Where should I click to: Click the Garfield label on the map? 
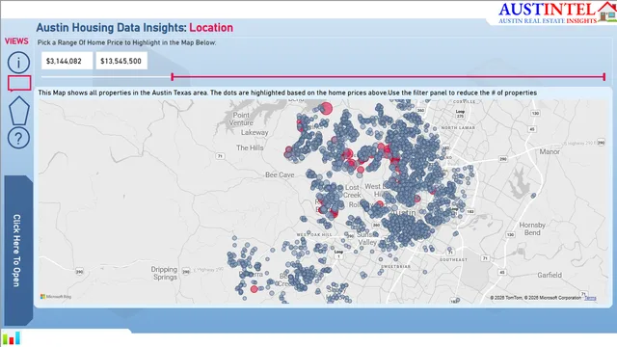point(550,275)
